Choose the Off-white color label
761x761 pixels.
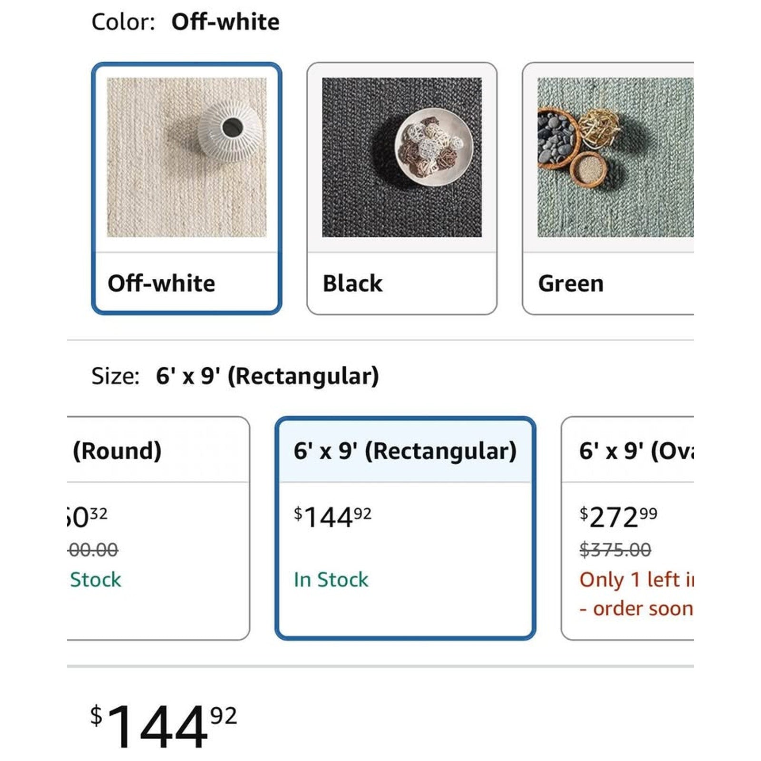[161, 283]
